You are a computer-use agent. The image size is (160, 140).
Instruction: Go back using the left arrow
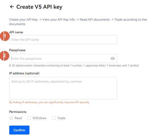[x=12, y=7]
